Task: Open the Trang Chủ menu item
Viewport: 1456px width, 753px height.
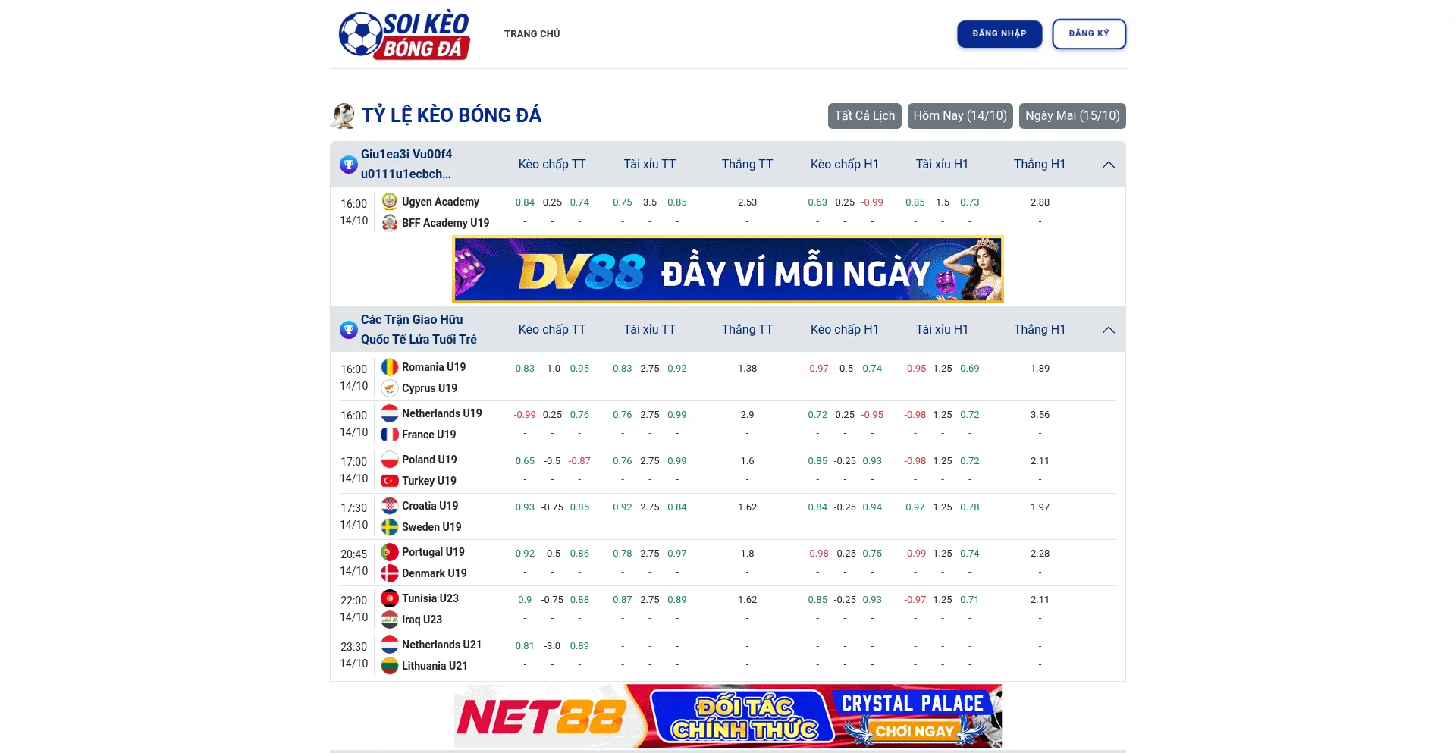Action: click(532, 34)
